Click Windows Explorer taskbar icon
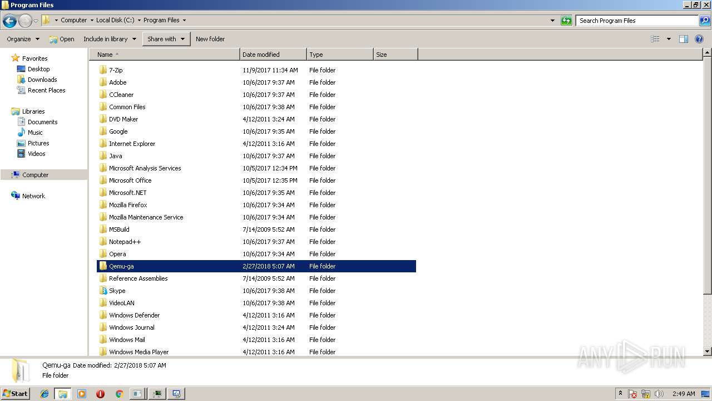The width and height of the screenshot is (712, 401). click(x=63, y=394)
